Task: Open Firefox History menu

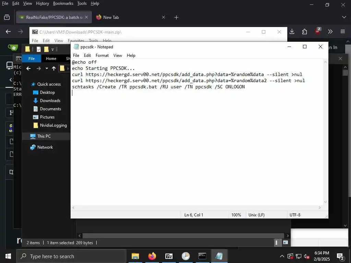Action: [x=43, y=3]
